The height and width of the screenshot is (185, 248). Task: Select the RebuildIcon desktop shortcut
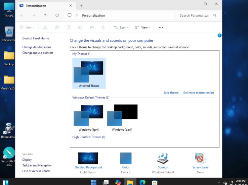tap(8, 131)
